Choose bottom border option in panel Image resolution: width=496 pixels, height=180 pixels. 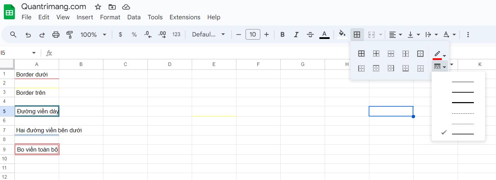pos(406,68)
